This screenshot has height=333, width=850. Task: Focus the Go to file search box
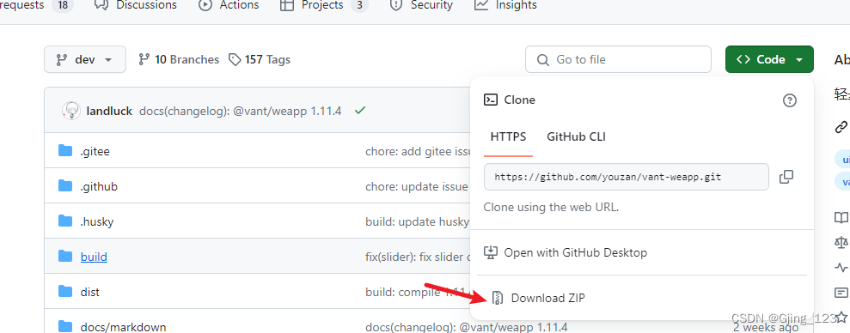pos(618,59)
